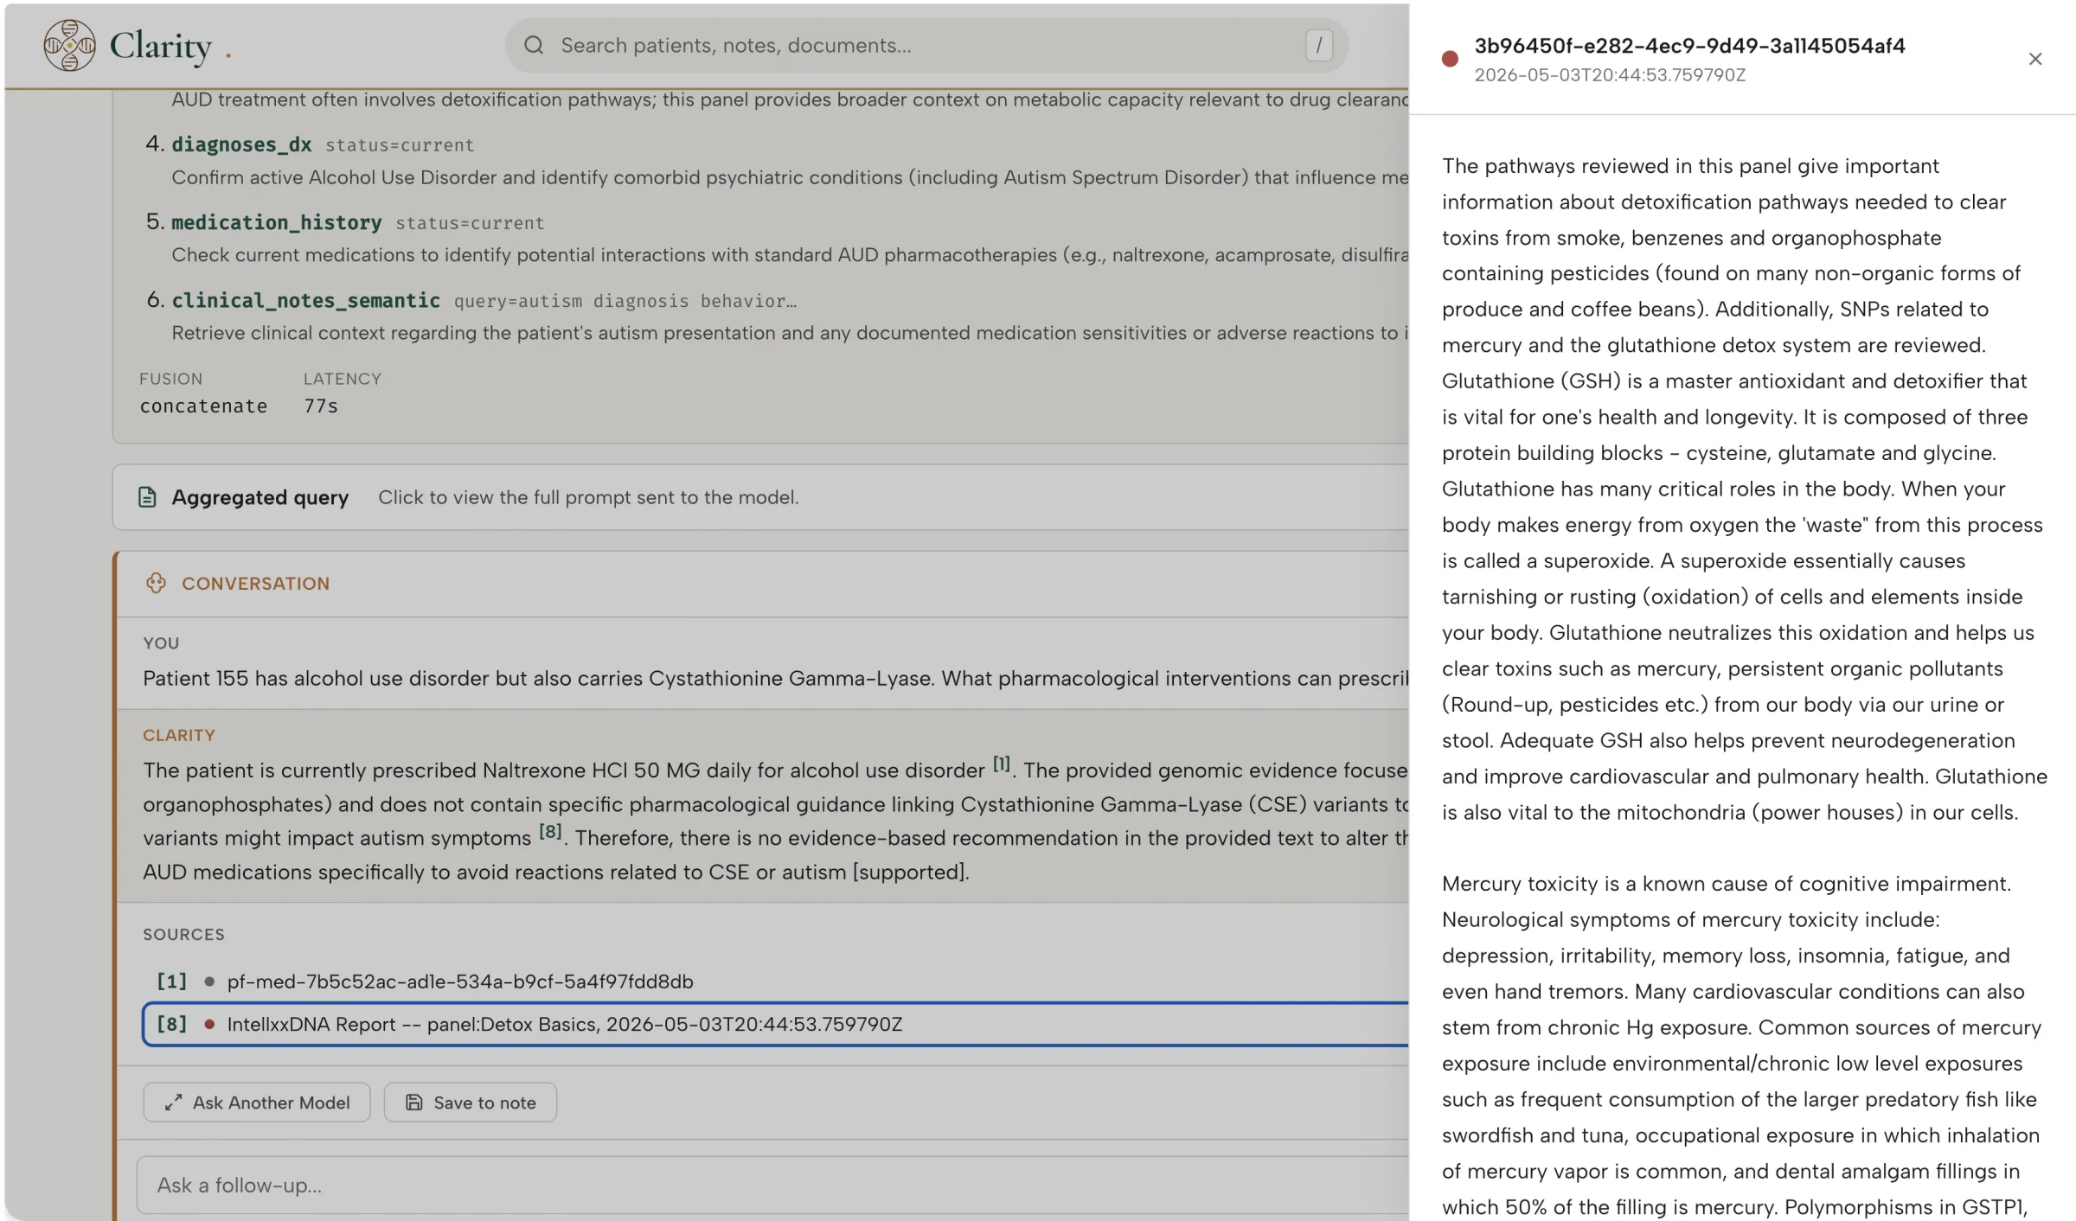Click the YOU message text about Patient 155

click(x=775, y=678)
